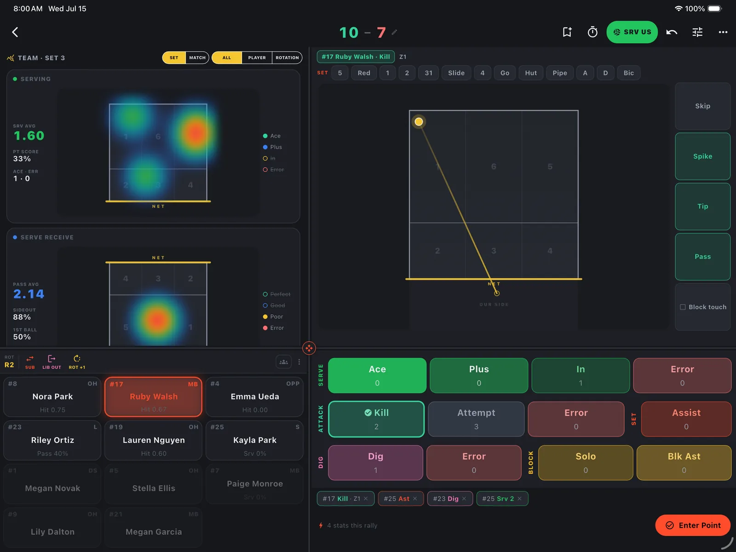Hide Error passes in receive legend
The width and height of the screenshot is (736, 552).
pyautogui.click(x=273, y=328)
